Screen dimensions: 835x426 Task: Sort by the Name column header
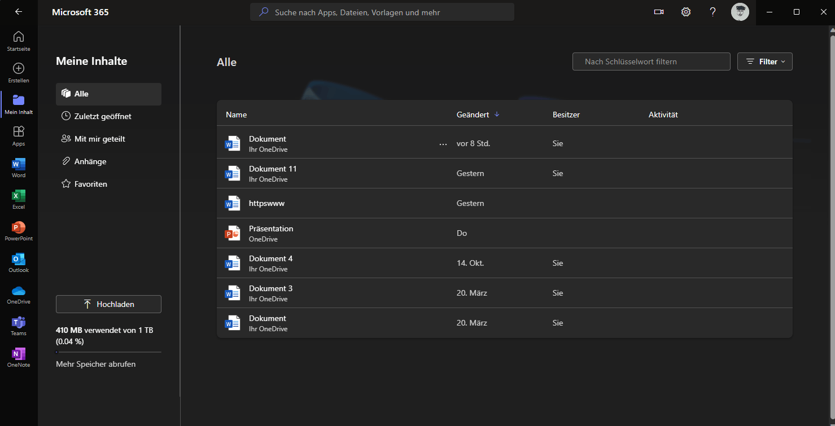tap(236, 115)
